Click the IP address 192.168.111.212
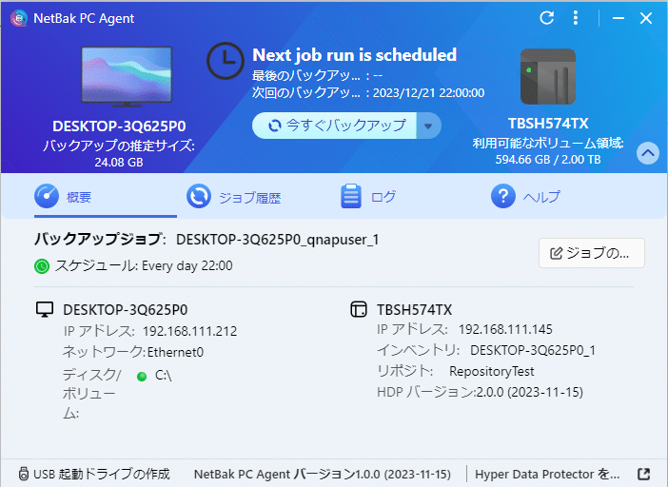668x487 pixels. pos(189,331)
